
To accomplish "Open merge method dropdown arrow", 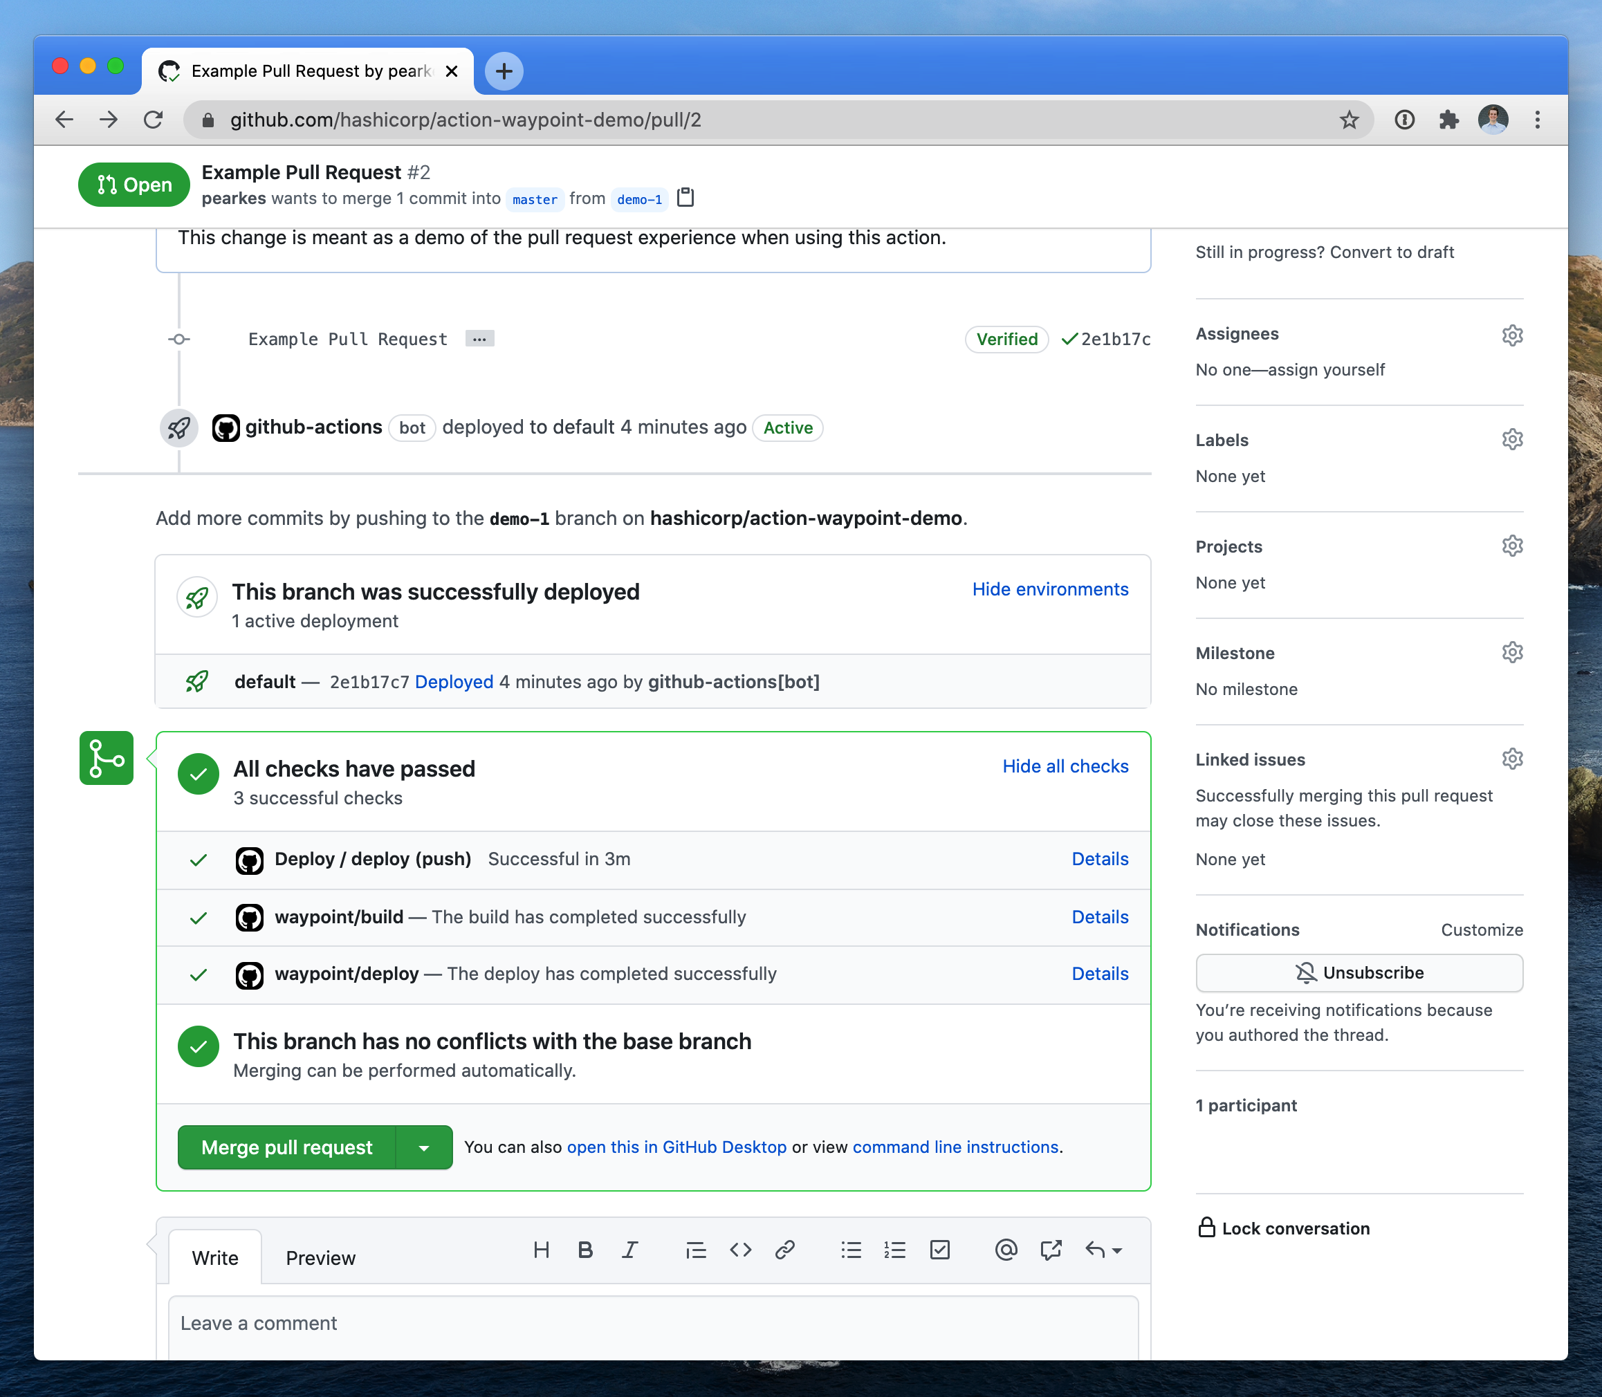I will [x=424, y=1147].
